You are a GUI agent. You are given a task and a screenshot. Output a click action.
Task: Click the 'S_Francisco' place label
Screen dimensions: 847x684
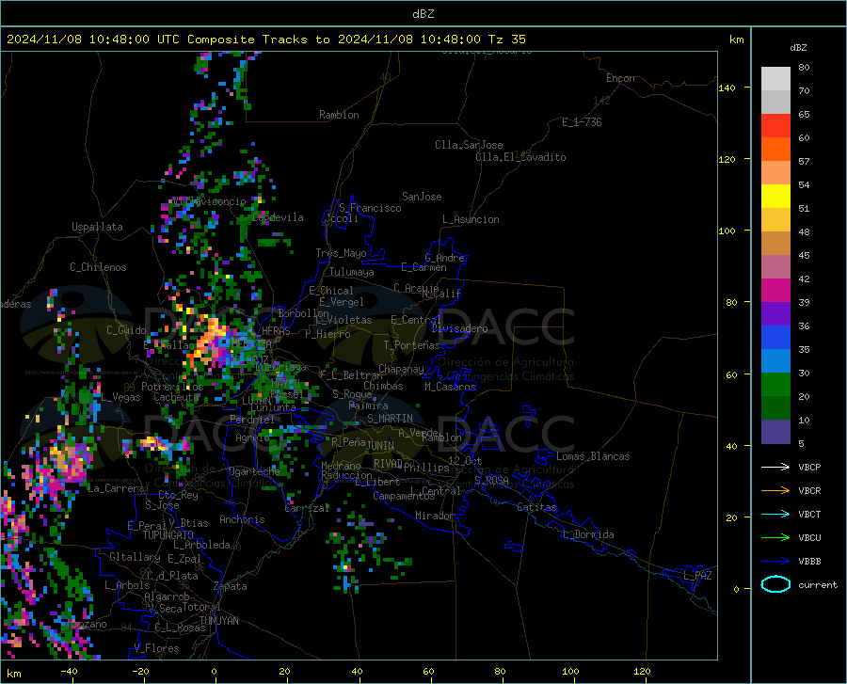pos(370,208)
